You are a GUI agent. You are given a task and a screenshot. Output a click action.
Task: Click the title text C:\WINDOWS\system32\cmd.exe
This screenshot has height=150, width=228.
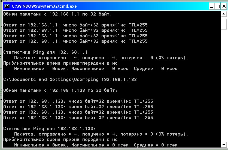(44, 6)
